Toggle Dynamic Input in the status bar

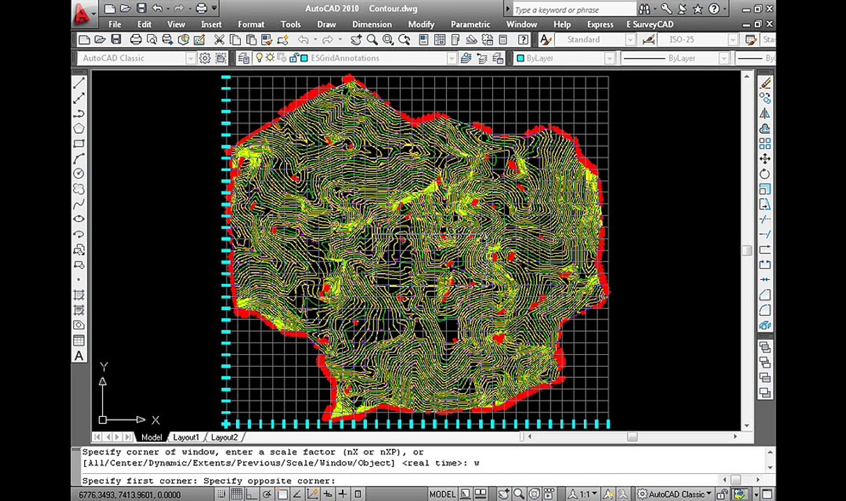click(x=328, y=494)
